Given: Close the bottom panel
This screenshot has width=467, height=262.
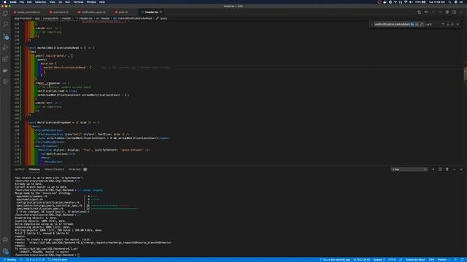Looking at the screenshot, I should 461,170.
